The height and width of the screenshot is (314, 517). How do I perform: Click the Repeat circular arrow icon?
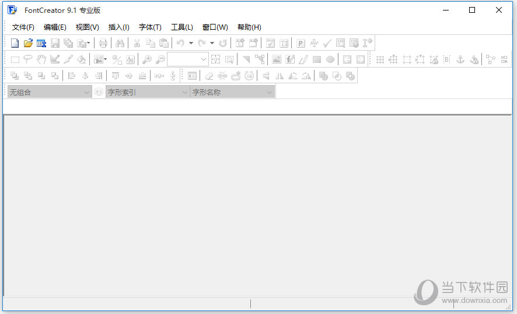pyautogui.click(x=223, y=43)
